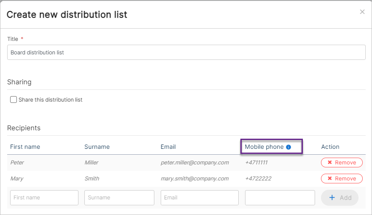Enable Share this distribution list checkbox

13,99
